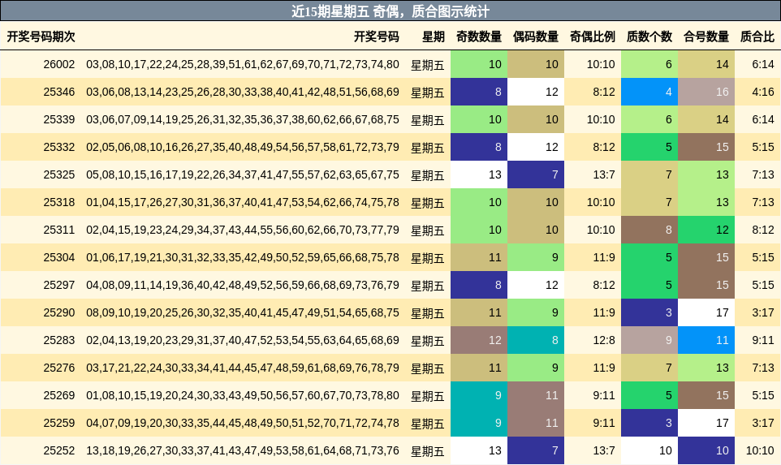Select green odd-count cell 10 in row 26002
Screen dimensions: 781x465
[x=479, y=64]
